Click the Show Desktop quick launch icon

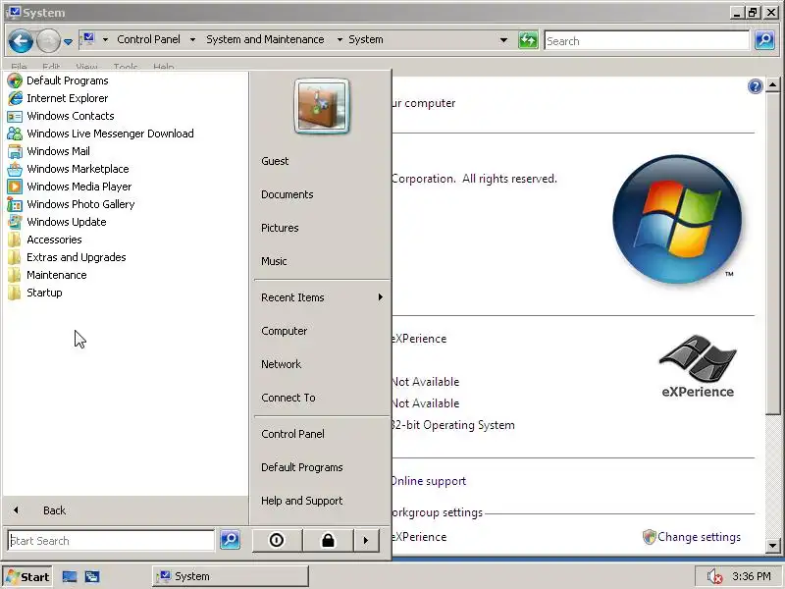(x=70, y=576)
